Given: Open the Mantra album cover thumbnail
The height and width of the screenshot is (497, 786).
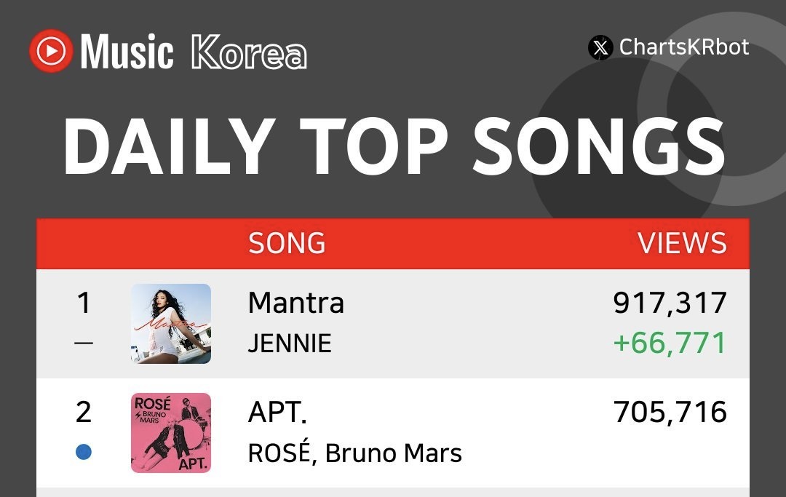Looking at the screenshot, I should point(171,324).
